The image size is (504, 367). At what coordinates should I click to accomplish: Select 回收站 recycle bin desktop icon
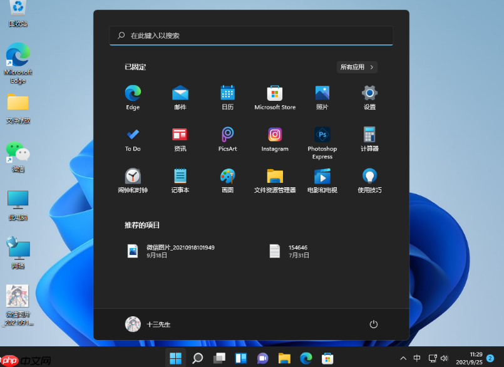click(18, 14)
